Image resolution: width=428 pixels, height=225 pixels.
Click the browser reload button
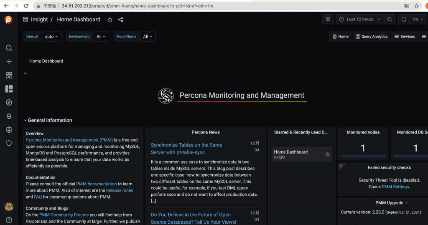pos(26,6)
